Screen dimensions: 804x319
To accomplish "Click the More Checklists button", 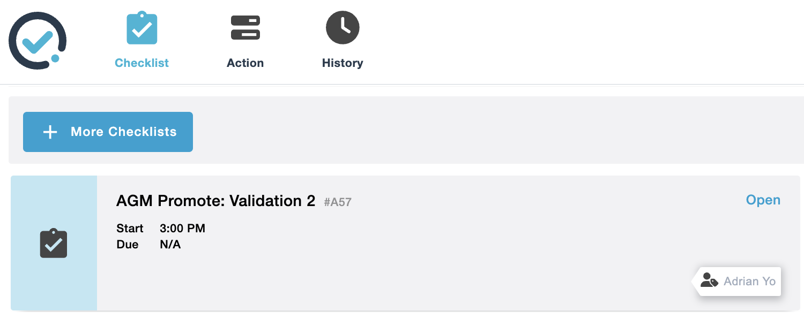I will pos(108,132).
